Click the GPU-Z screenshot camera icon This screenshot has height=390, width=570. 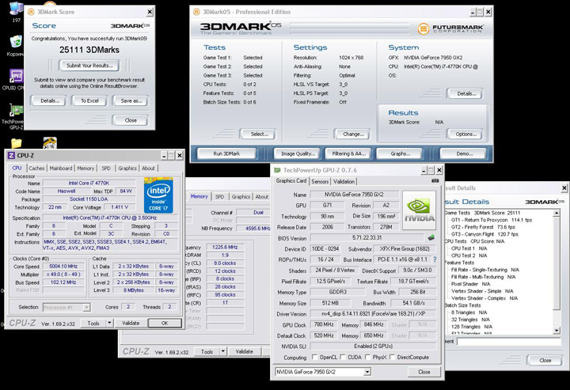click(x=435, y=181)
